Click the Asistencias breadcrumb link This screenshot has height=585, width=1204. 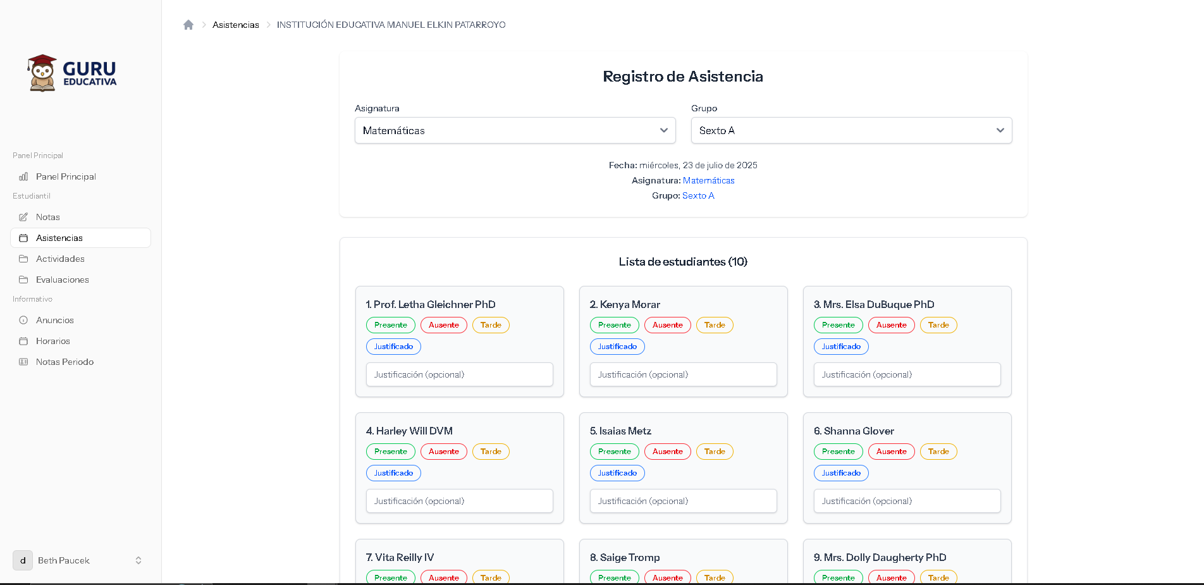pyautogui.click(x=235, y=25)
